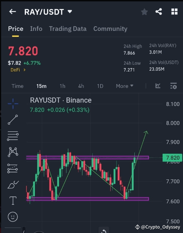This screenshot has height=233, width=183.
Task: Click the 24h Vol(USDT) value 23.05M
Action: [x=157, y=69]
